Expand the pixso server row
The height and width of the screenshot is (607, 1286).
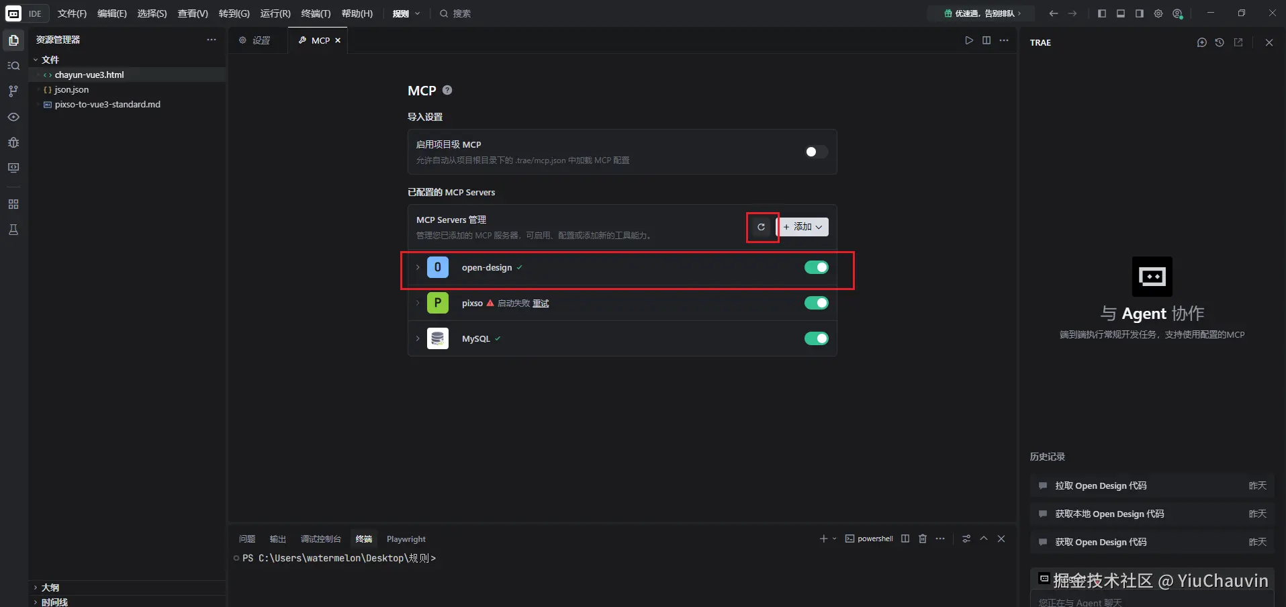(x=418, y=303)
